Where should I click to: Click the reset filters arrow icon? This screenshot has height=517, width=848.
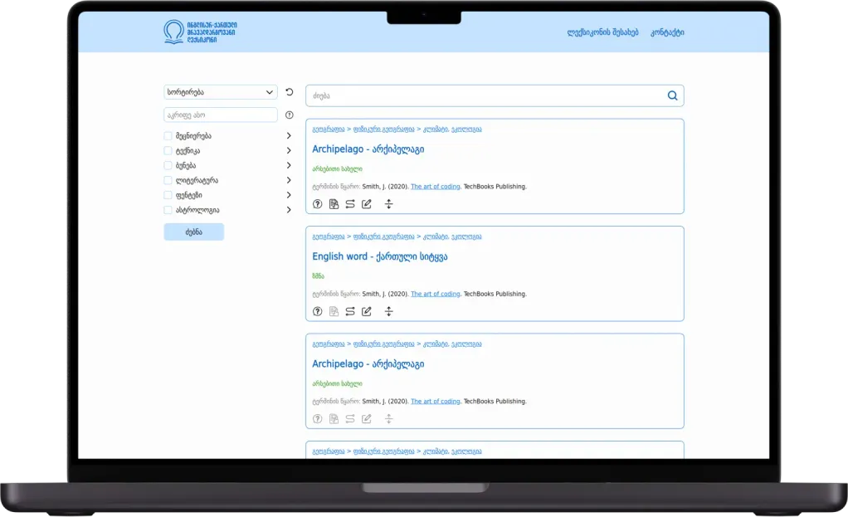click(x=290, y=92)
